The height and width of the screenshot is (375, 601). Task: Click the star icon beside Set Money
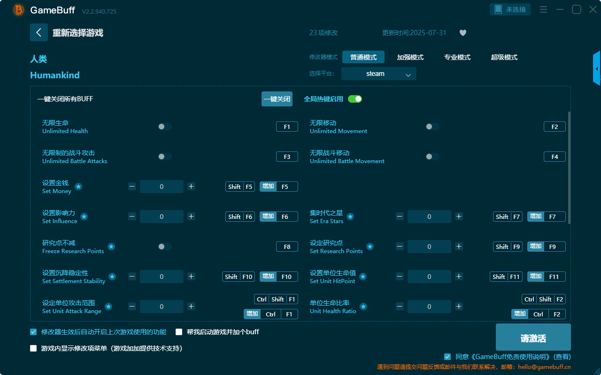coord(78,187)
